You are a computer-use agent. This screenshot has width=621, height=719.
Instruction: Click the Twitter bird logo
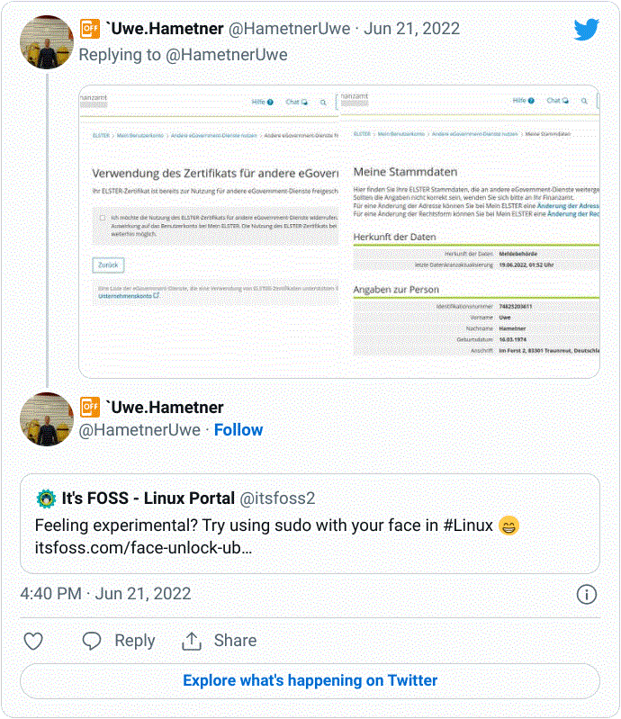pyautogui.click(x=587, y=30)
